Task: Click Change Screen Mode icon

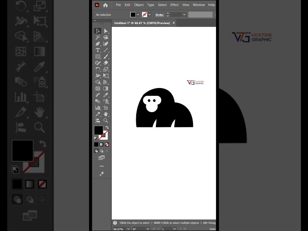Action: 102,158
